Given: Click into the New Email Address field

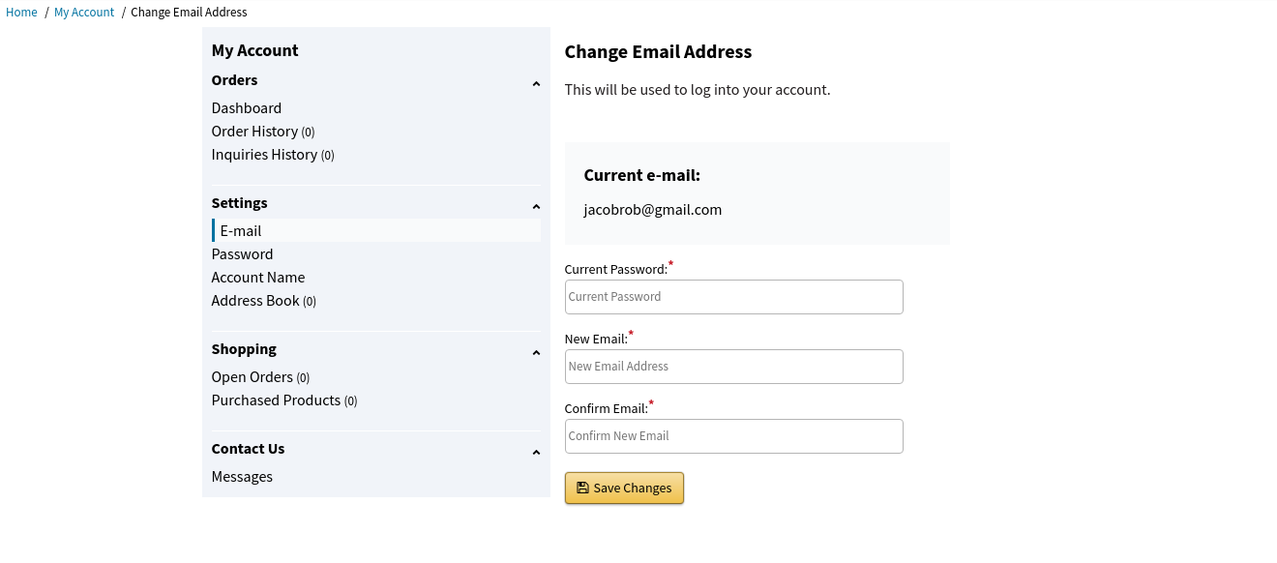Looking at the screenshot, I should pyautogui.click(x=733, y=367).
